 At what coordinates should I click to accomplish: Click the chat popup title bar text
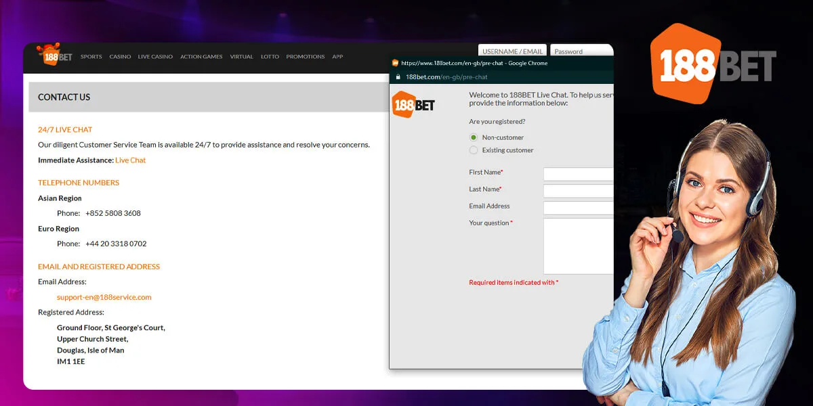474,63
